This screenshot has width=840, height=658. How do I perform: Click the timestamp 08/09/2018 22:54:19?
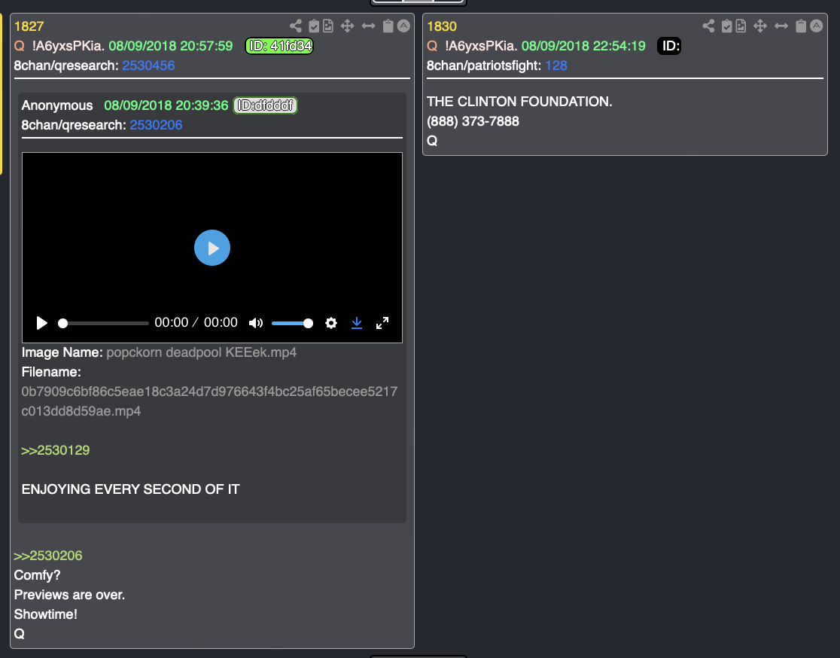click(x=583, y=46)
